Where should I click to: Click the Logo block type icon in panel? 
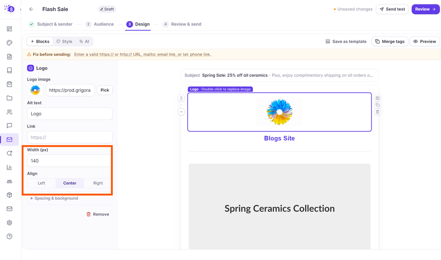pyautogui.click(x=30, y=68)
